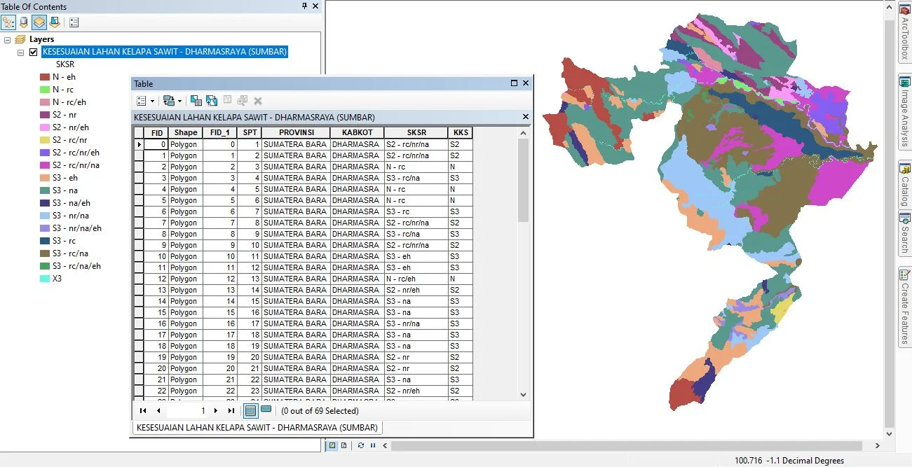912x467 pixels.
Task: Jump to the last record in the table
Action: (x=231, y=411)
